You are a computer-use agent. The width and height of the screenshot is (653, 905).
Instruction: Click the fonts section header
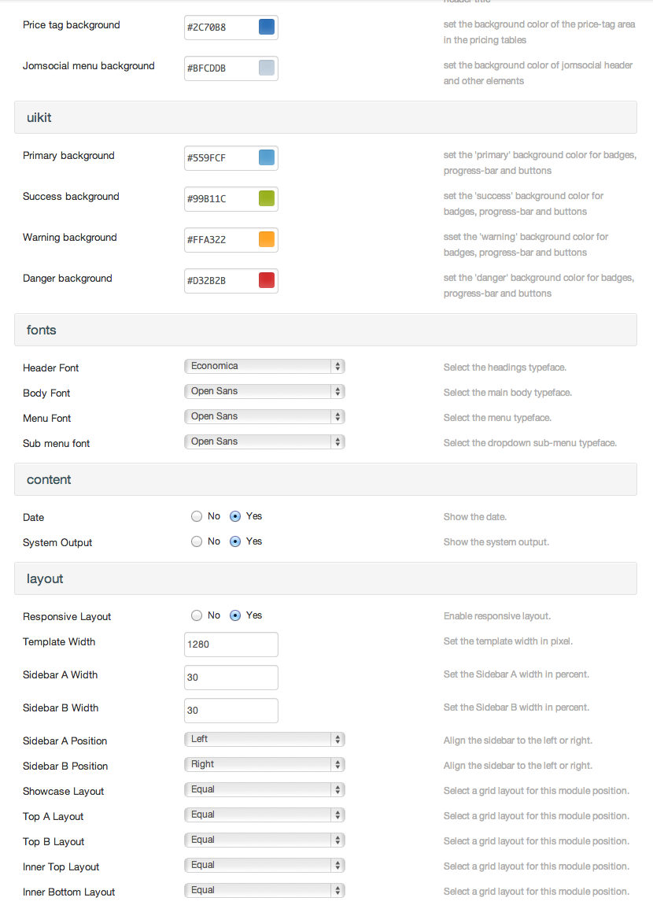click(x=326, y=330)
